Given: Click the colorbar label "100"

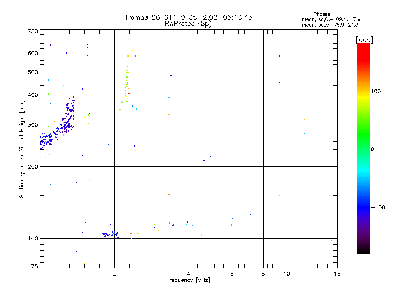Looking at the screenshot, I should 376,91.
